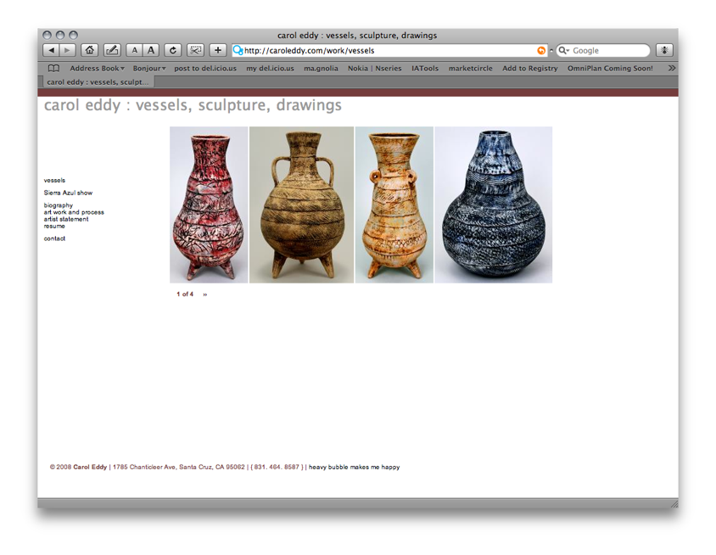The image size is (716, 555).
Task: Show all bookmarks with the book icon
Action: 53,68
